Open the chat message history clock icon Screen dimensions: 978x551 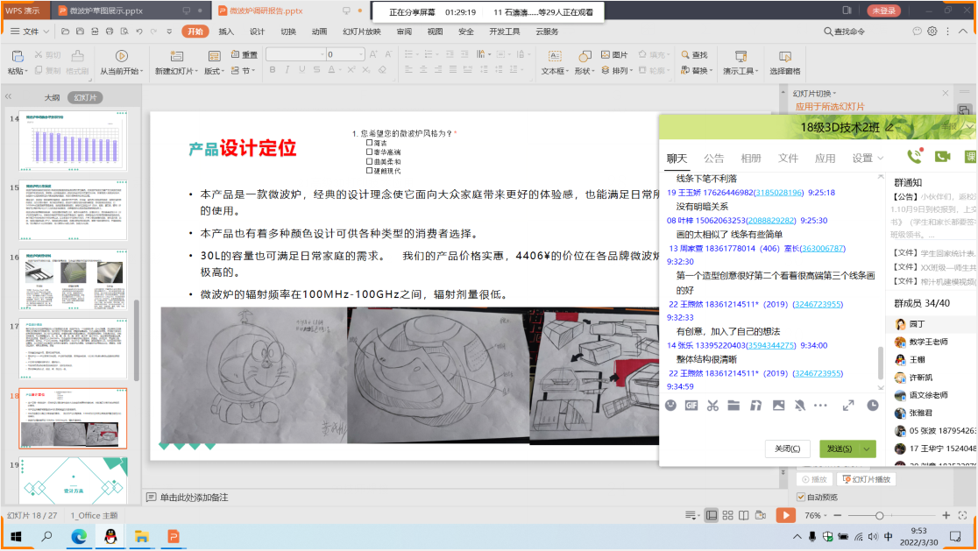[x=873, y=406]
